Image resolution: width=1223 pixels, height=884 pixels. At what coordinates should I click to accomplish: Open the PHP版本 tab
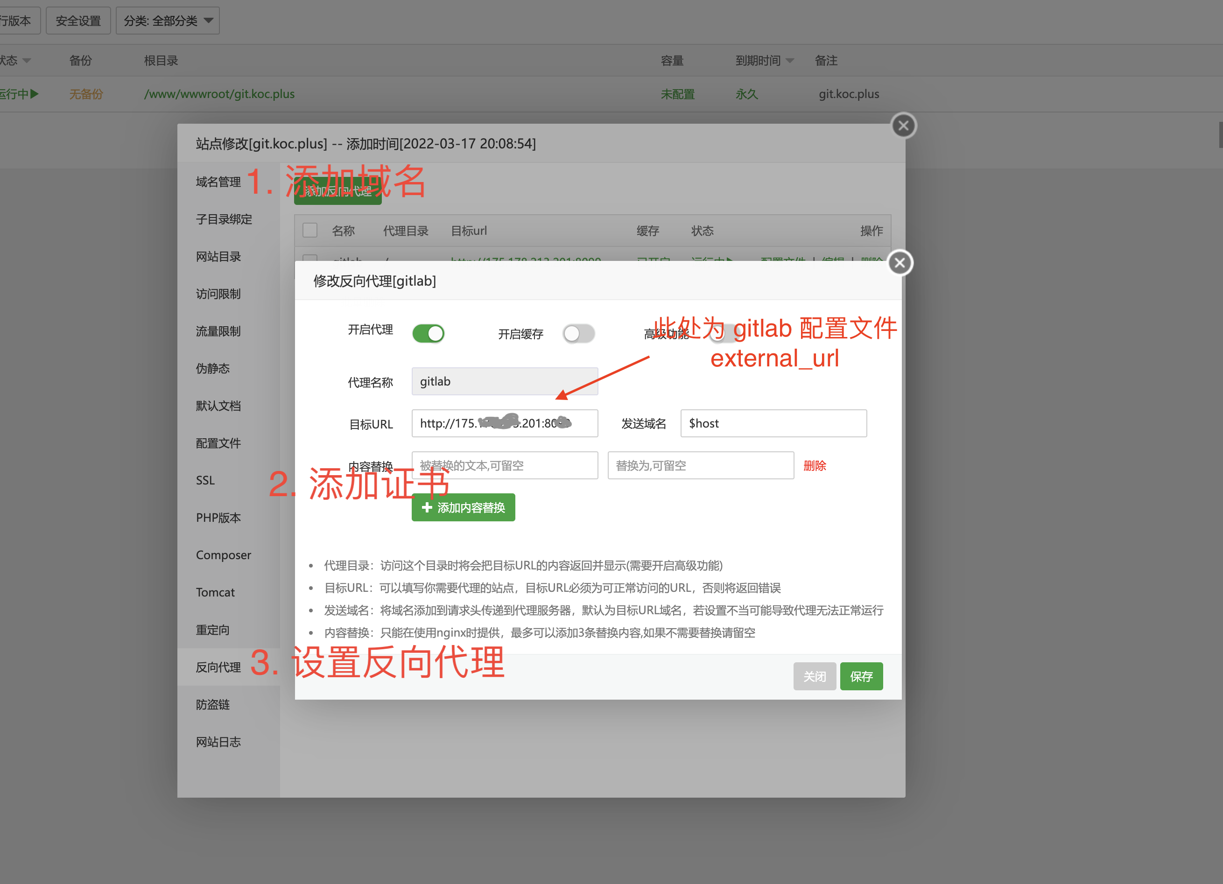coord(218,518)
